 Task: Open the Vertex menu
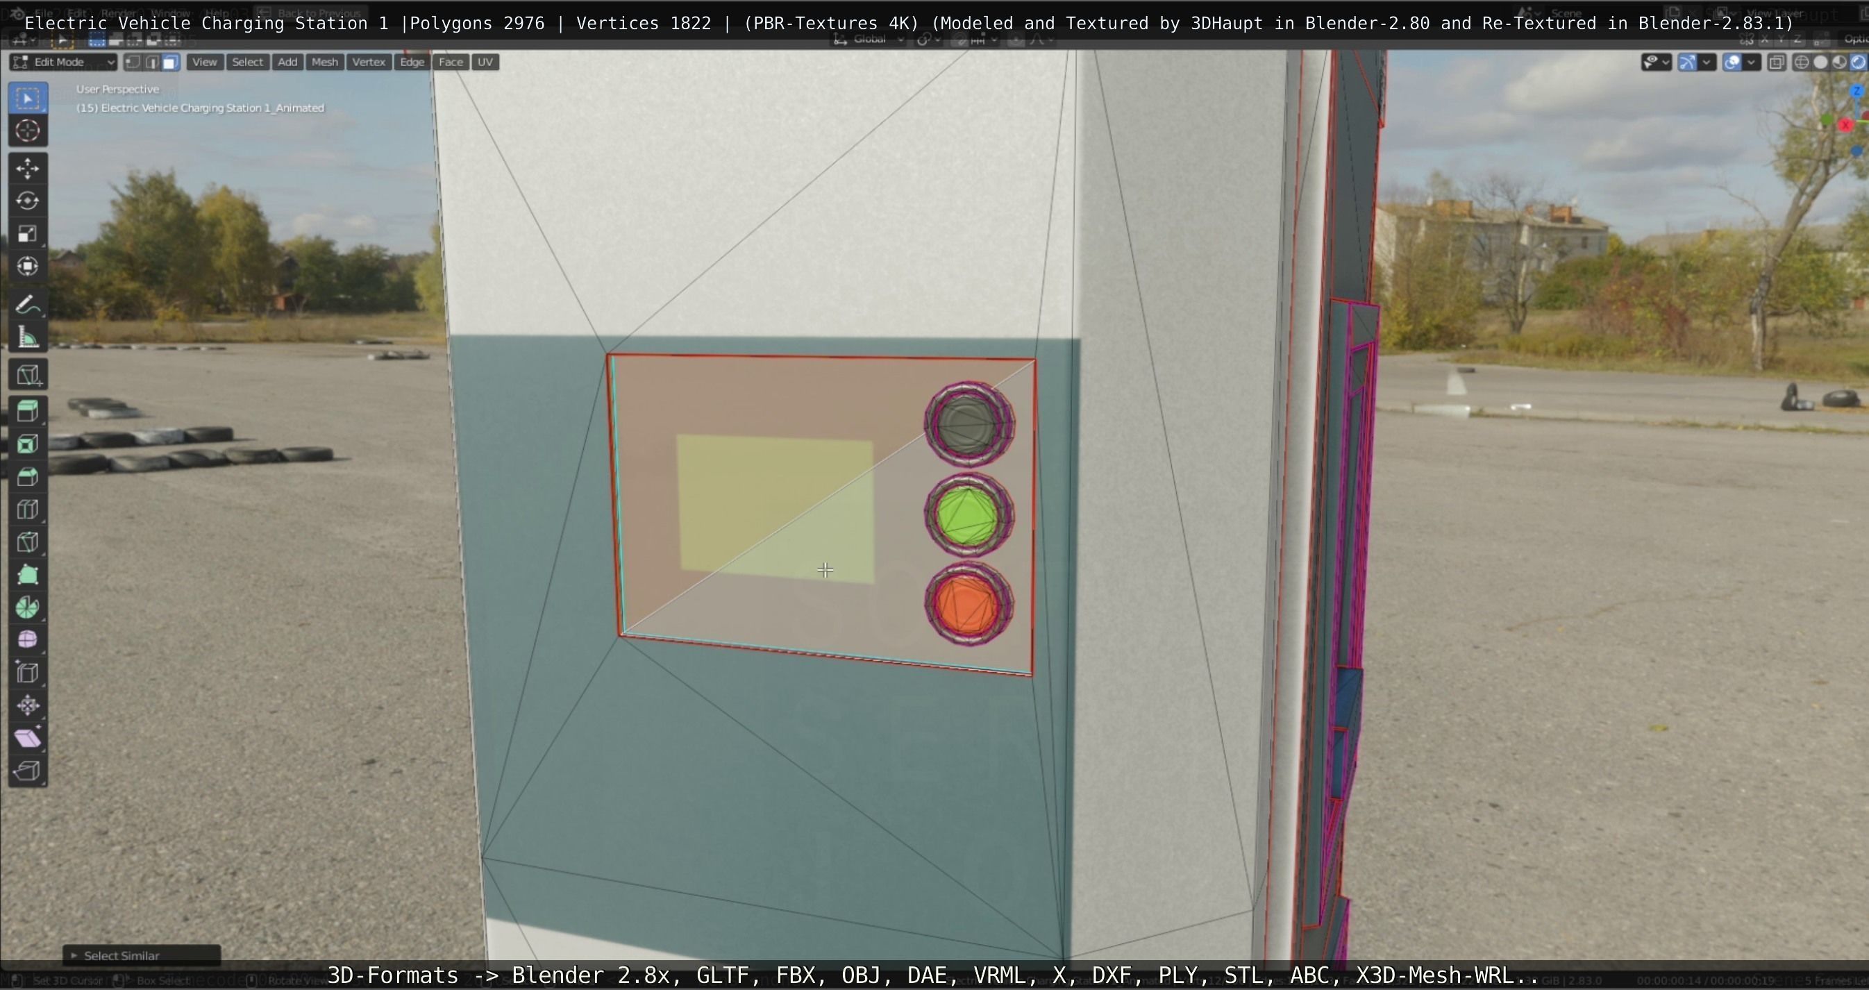click(x=369, y=62)
